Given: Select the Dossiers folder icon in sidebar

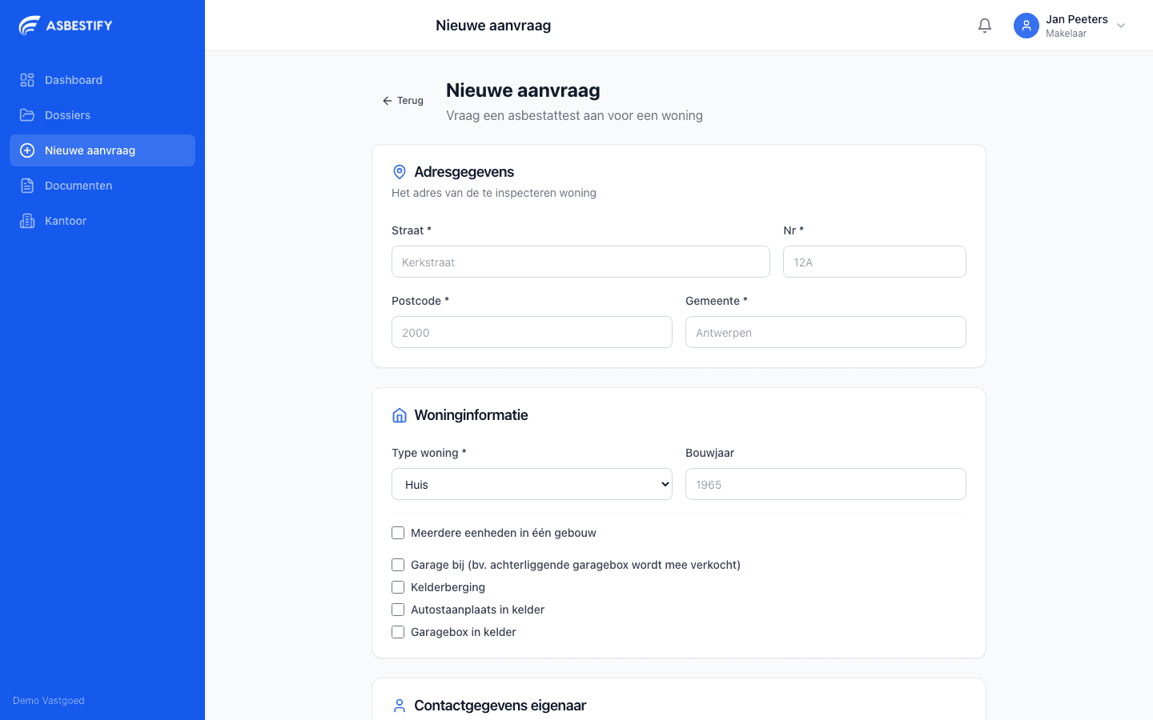Looking at the screenshot, I should tap(26, 115).
